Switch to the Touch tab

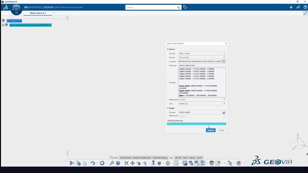tap(200, 158)
